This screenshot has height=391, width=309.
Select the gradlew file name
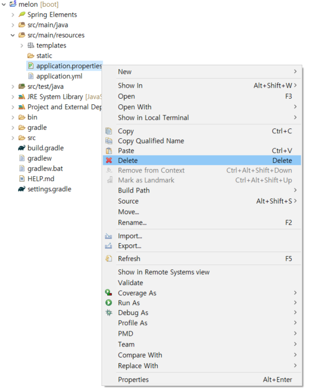click(40, 158)
